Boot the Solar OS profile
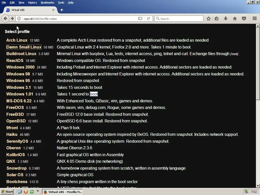The image size is (260, 195). [x=15, y=175]
